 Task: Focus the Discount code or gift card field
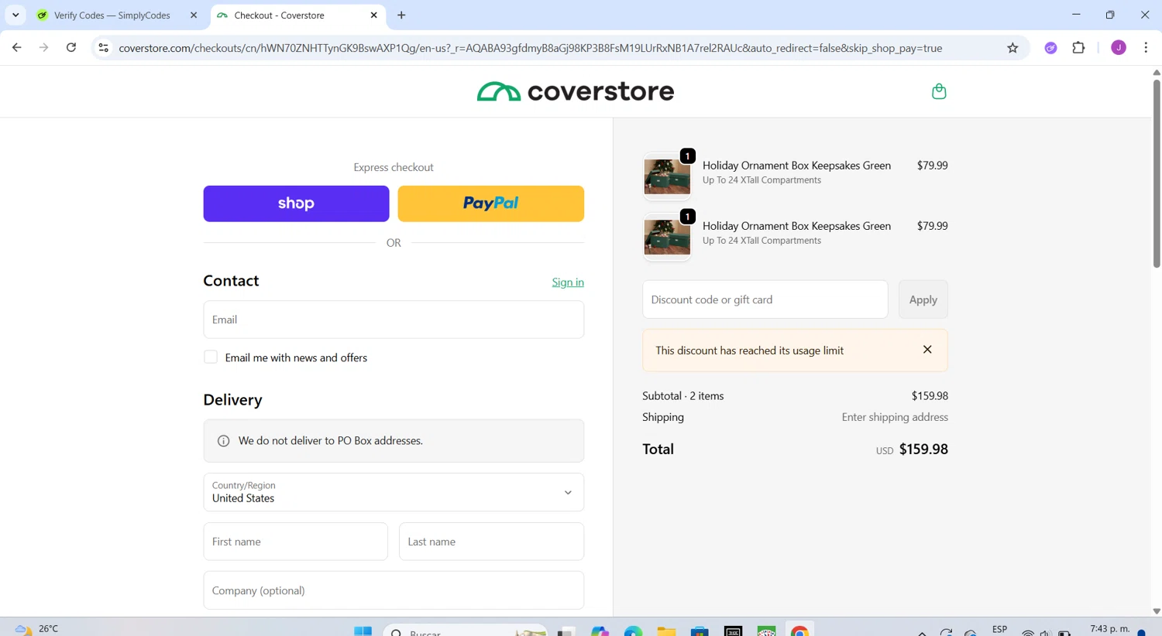[x=765, y=299]
